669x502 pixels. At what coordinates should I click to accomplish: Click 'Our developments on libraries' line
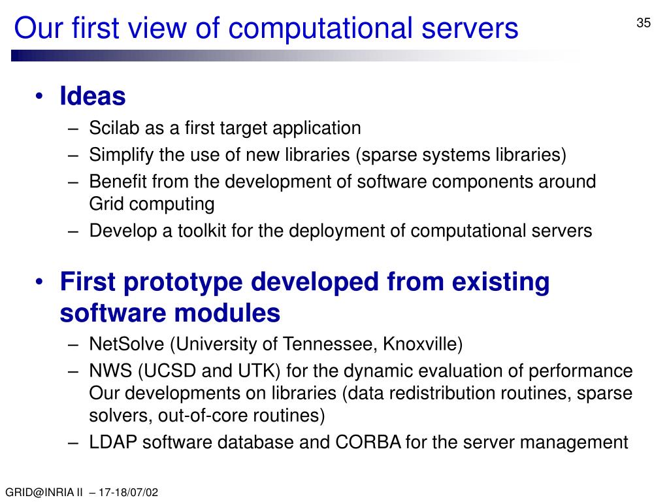[361, 393]
